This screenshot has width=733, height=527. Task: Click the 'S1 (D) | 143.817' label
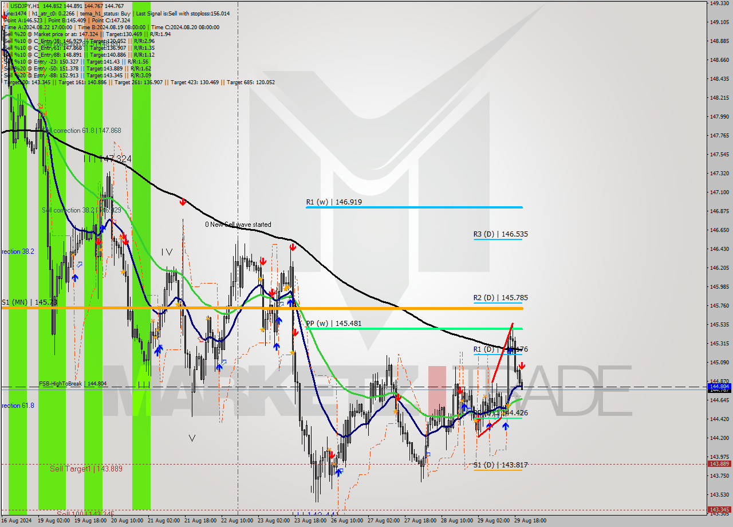click(x=501, y=465)
